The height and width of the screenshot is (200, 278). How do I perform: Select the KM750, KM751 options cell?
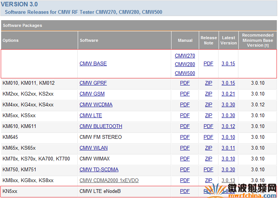(x=39, y=170)
